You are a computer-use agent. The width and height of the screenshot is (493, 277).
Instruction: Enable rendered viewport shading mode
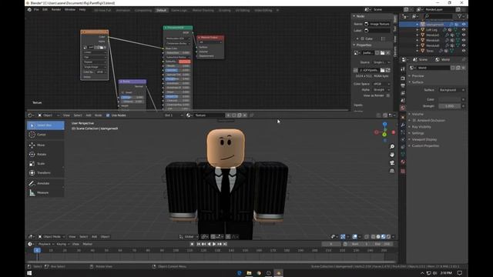[x=388, y=237]
